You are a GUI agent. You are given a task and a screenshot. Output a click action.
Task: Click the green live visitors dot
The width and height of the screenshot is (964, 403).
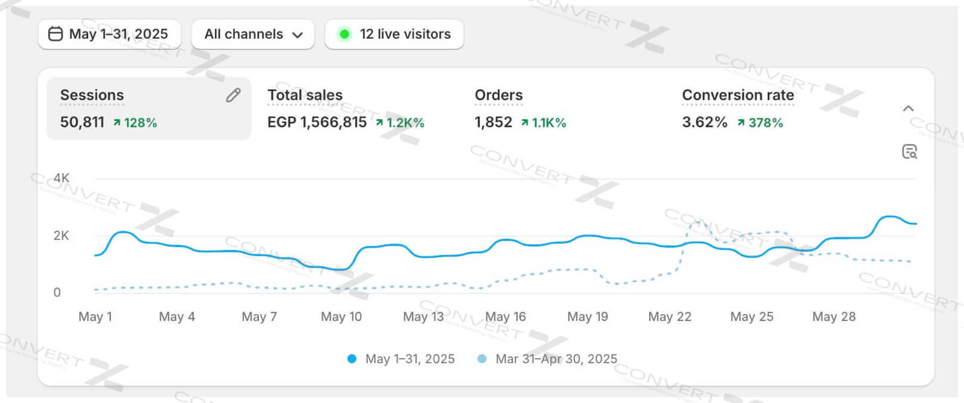344,34
